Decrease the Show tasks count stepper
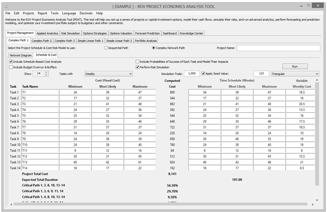Viewport: 327px width, 212px height. click(x=46, y=75)
